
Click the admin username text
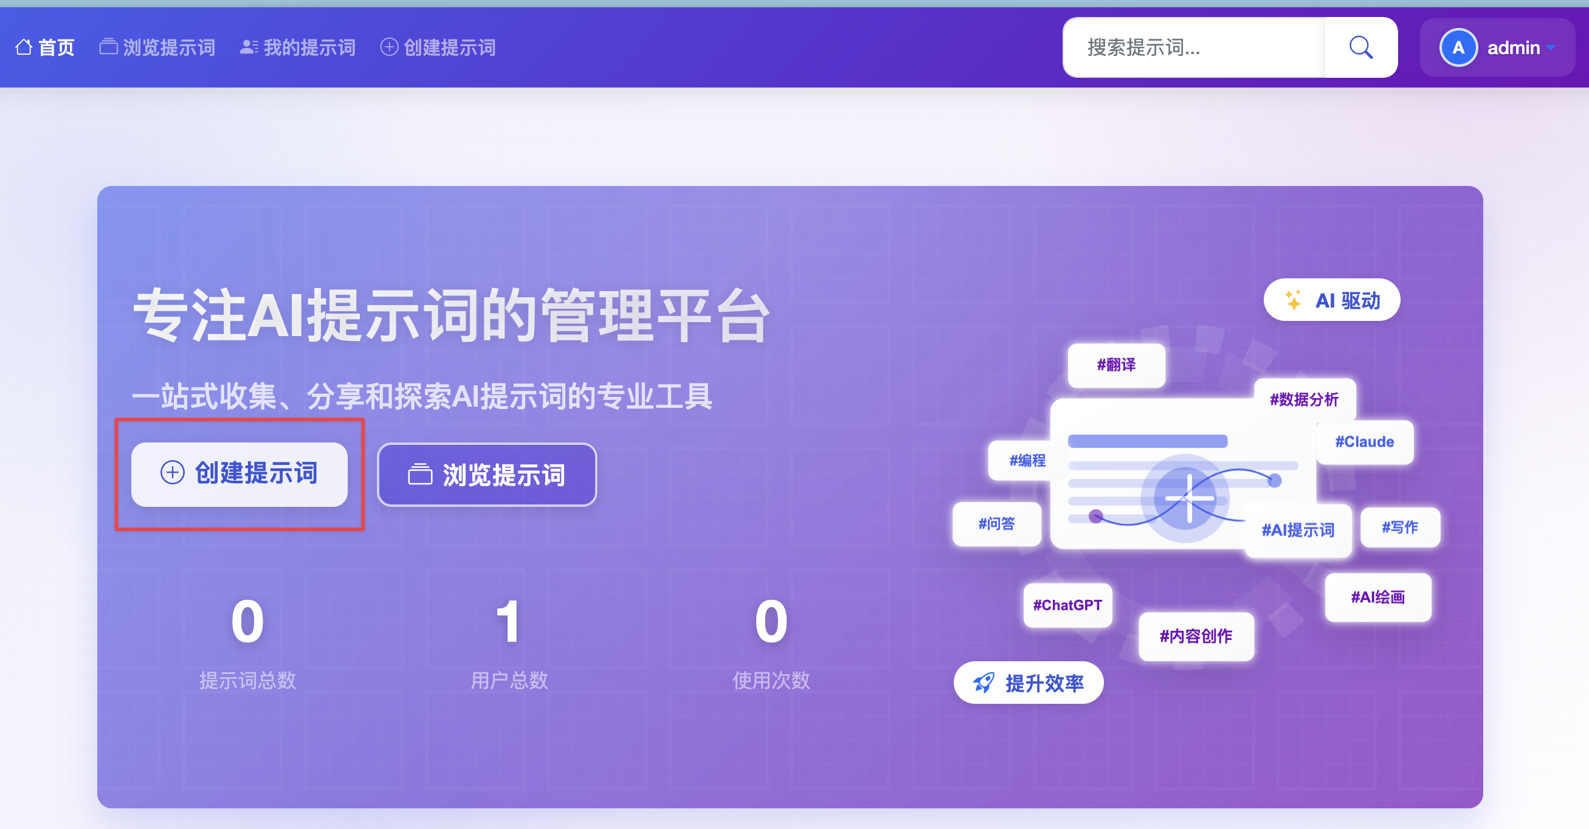[1513, 47]
